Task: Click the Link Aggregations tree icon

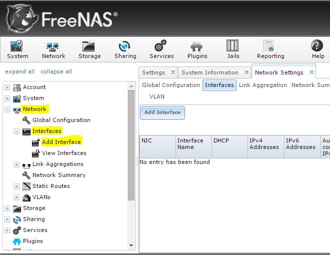Action: (x=26, y=166)
